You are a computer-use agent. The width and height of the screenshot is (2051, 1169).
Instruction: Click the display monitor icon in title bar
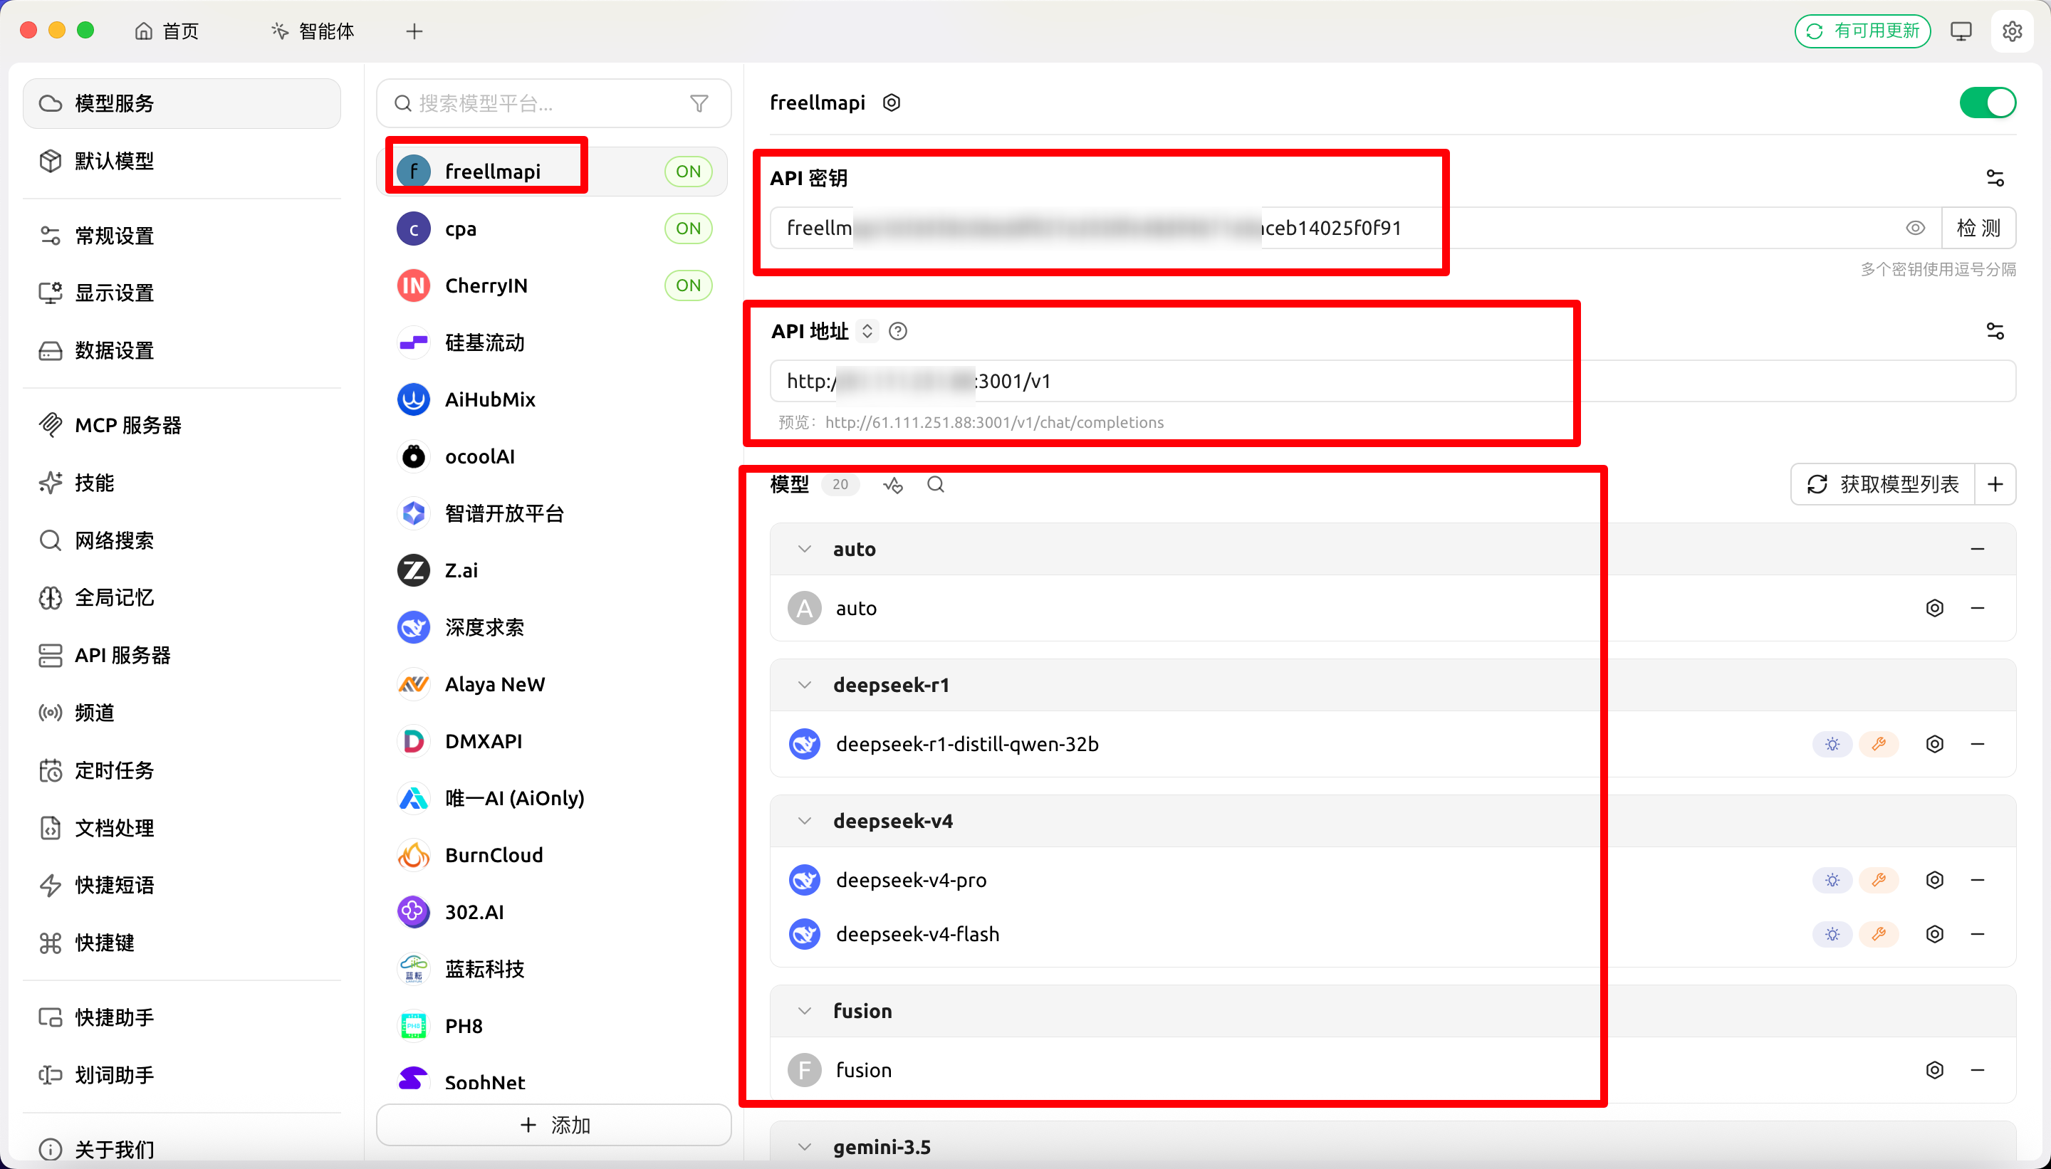click(x=1961, y=31)
